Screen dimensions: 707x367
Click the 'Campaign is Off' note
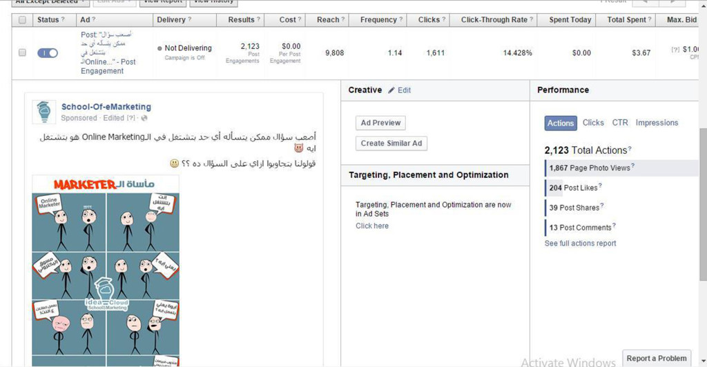[184, 58]
